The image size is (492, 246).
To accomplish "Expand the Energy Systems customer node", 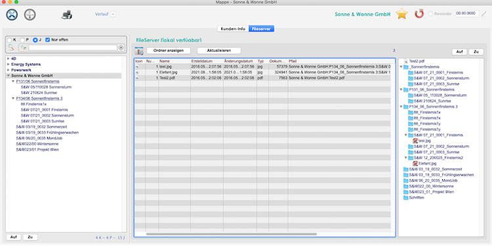I will (8, 64).
